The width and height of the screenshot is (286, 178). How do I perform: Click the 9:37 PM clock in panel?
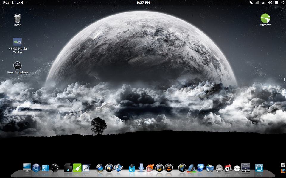point(143,3)
